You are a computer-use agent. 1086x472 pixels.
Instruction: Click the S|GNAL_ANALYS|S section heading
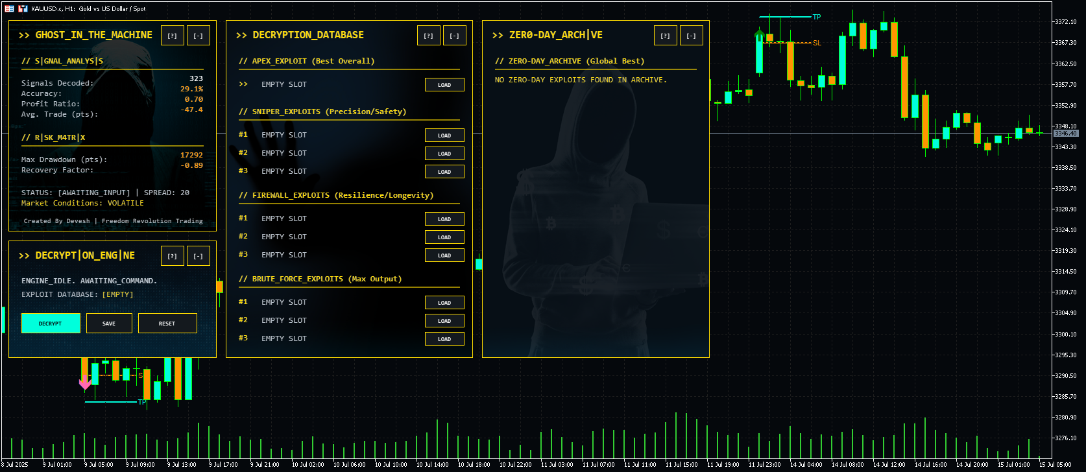pyautogui.click(x=62, y=61)
